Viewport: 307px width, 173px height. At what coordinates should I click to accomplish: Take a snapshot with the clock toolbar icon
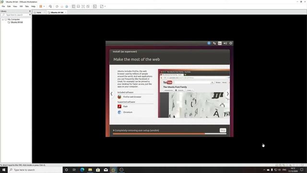57,6
